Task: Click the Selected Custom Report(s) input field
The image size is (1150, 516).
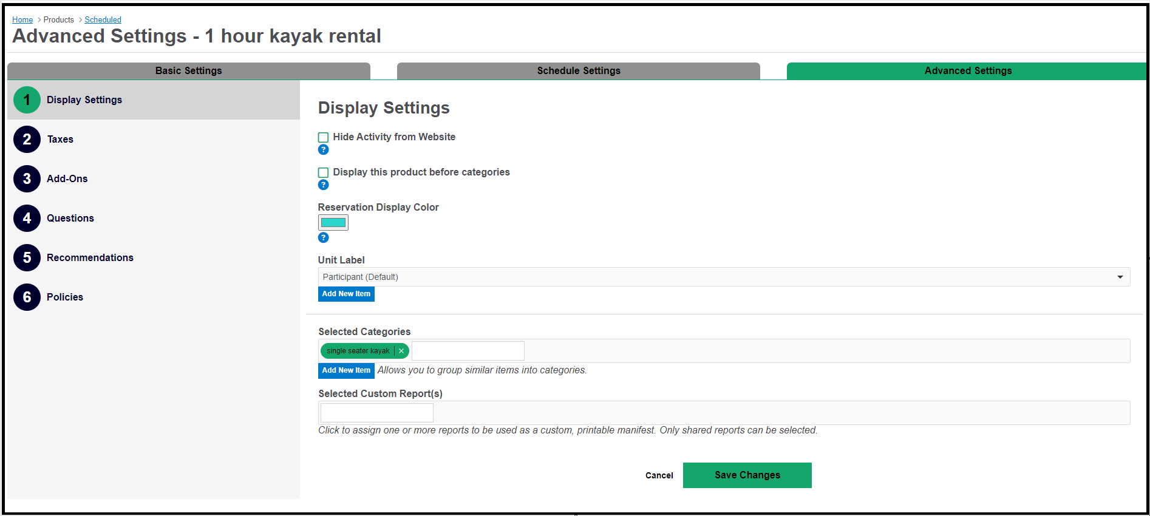Action: 377,413
